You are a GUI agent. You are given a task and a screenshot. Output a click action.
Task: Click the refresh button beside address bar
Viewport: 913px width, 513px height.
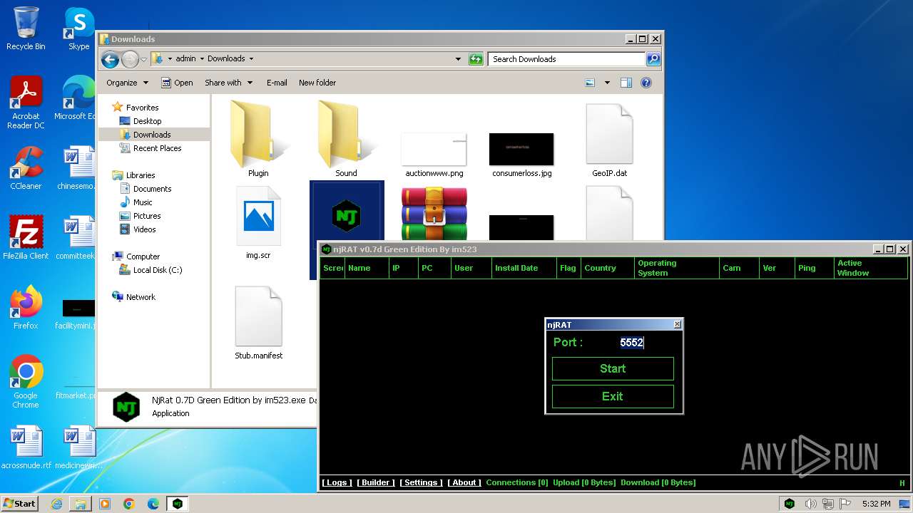pyautogui.click(x=476, y=59)
